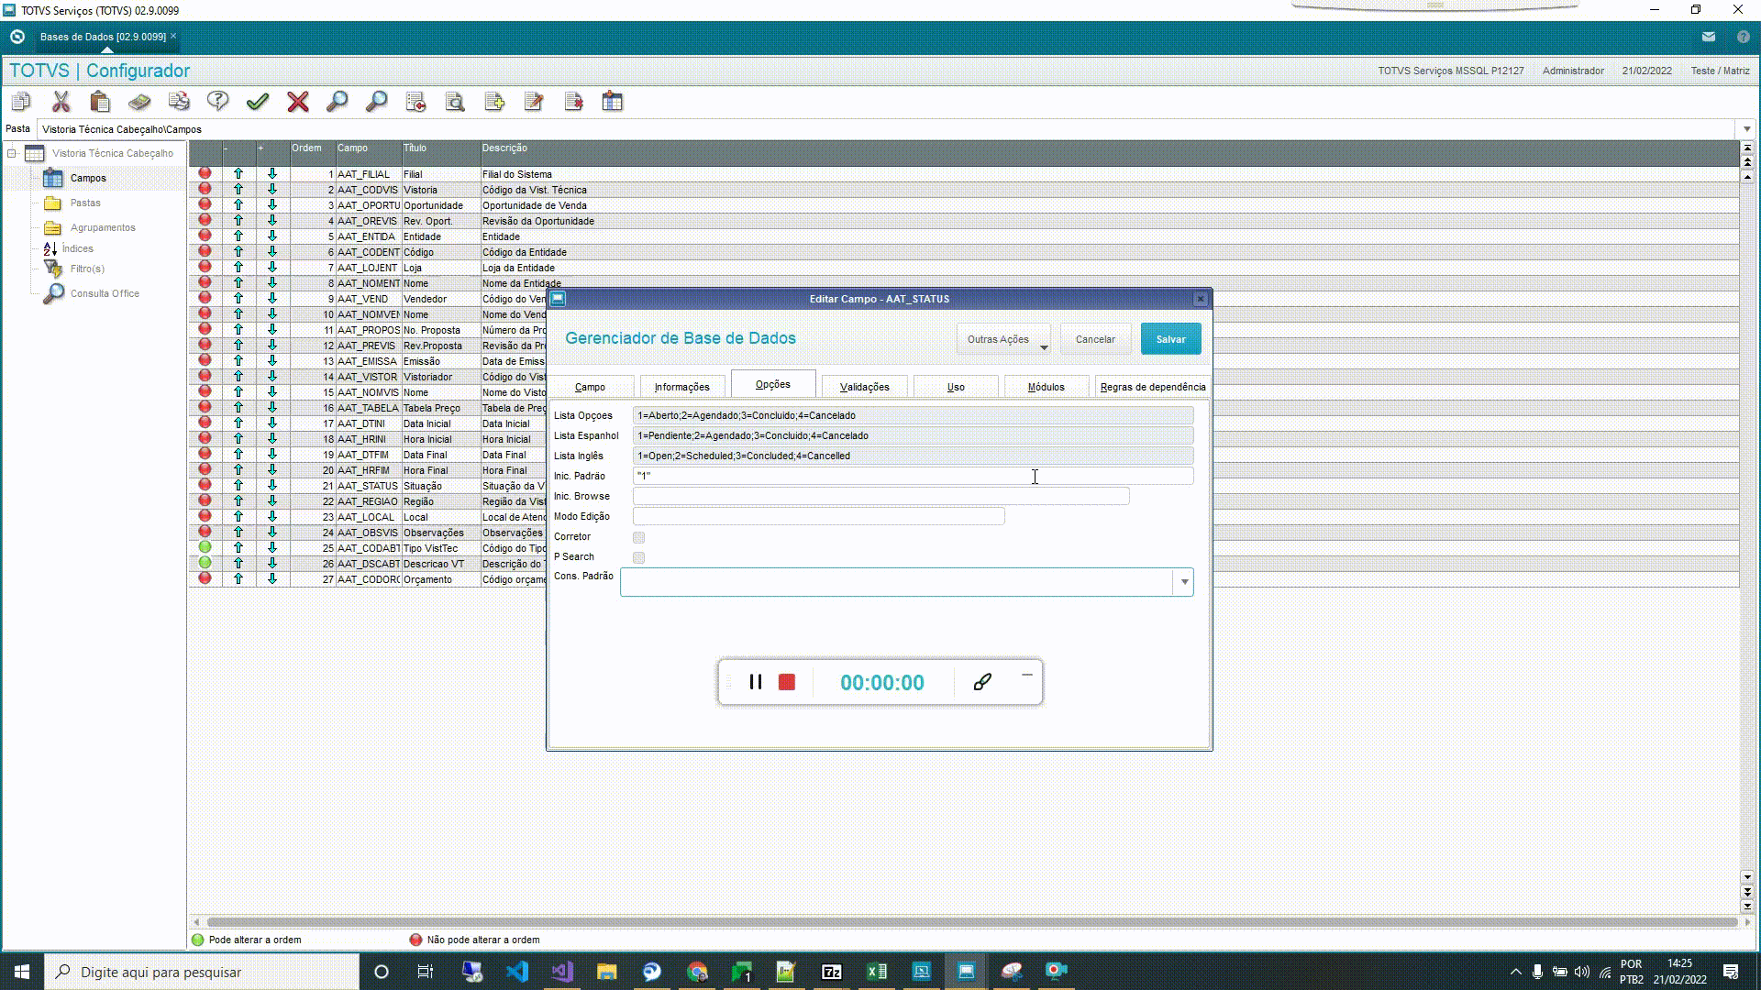Image resolution: width=1761 pixels, height=990 pixels.
Task: Open Excel from the taskbar
Action: click(x=877, y=972)
